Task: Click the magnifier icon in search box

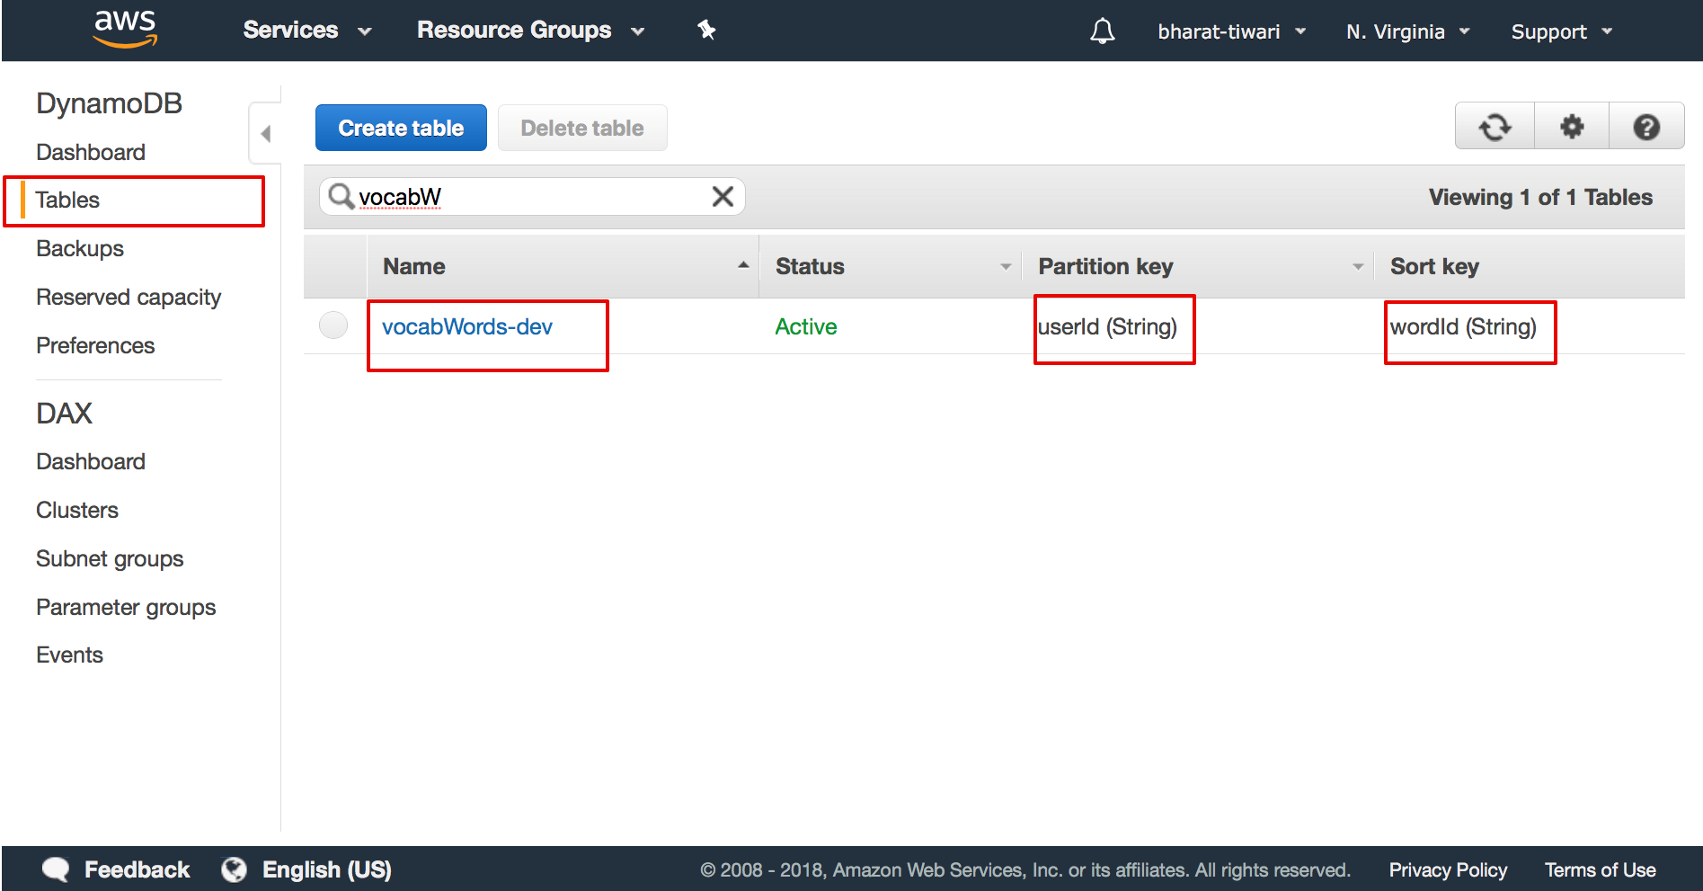Action: [340, 196]
